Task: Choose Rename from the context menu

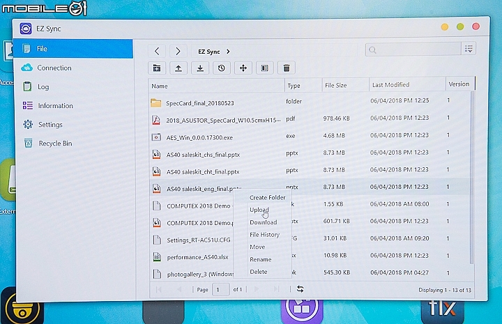Action: (260, 259)
